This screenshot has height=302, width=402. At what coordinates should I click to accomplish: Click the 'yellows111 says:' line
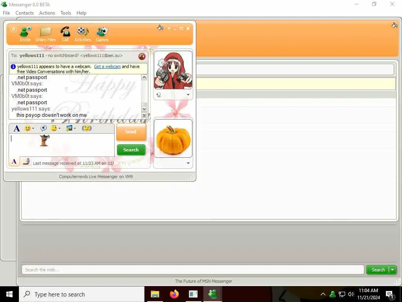click(31, 109)
